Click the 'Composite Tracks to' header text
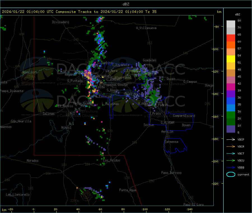Viewport: 252px width, 213px height. pyautogui.click(x=77, y=12)
